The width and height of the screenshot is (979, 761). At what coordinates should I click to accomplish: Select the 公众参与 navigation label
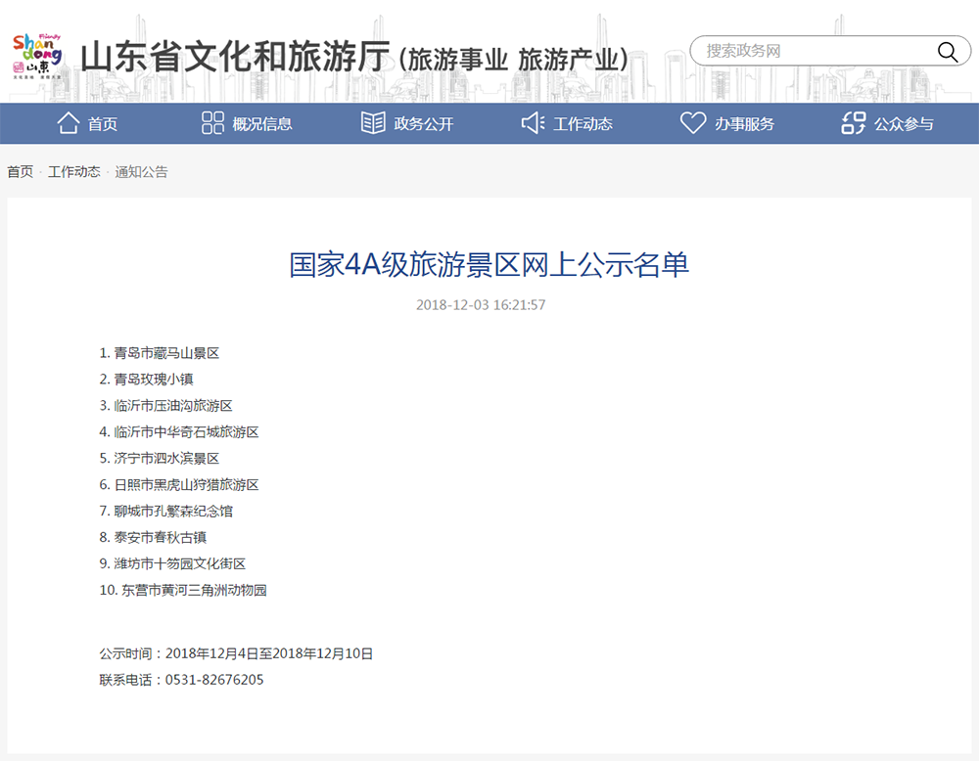(904, 124)
